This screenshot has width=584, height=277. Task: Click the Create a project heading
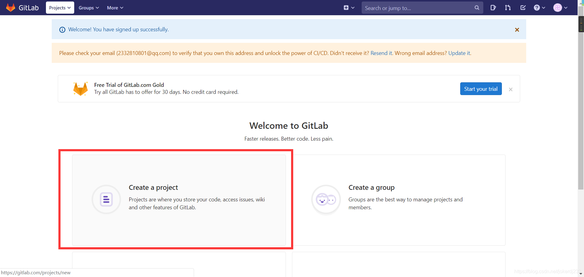point(153,187)
